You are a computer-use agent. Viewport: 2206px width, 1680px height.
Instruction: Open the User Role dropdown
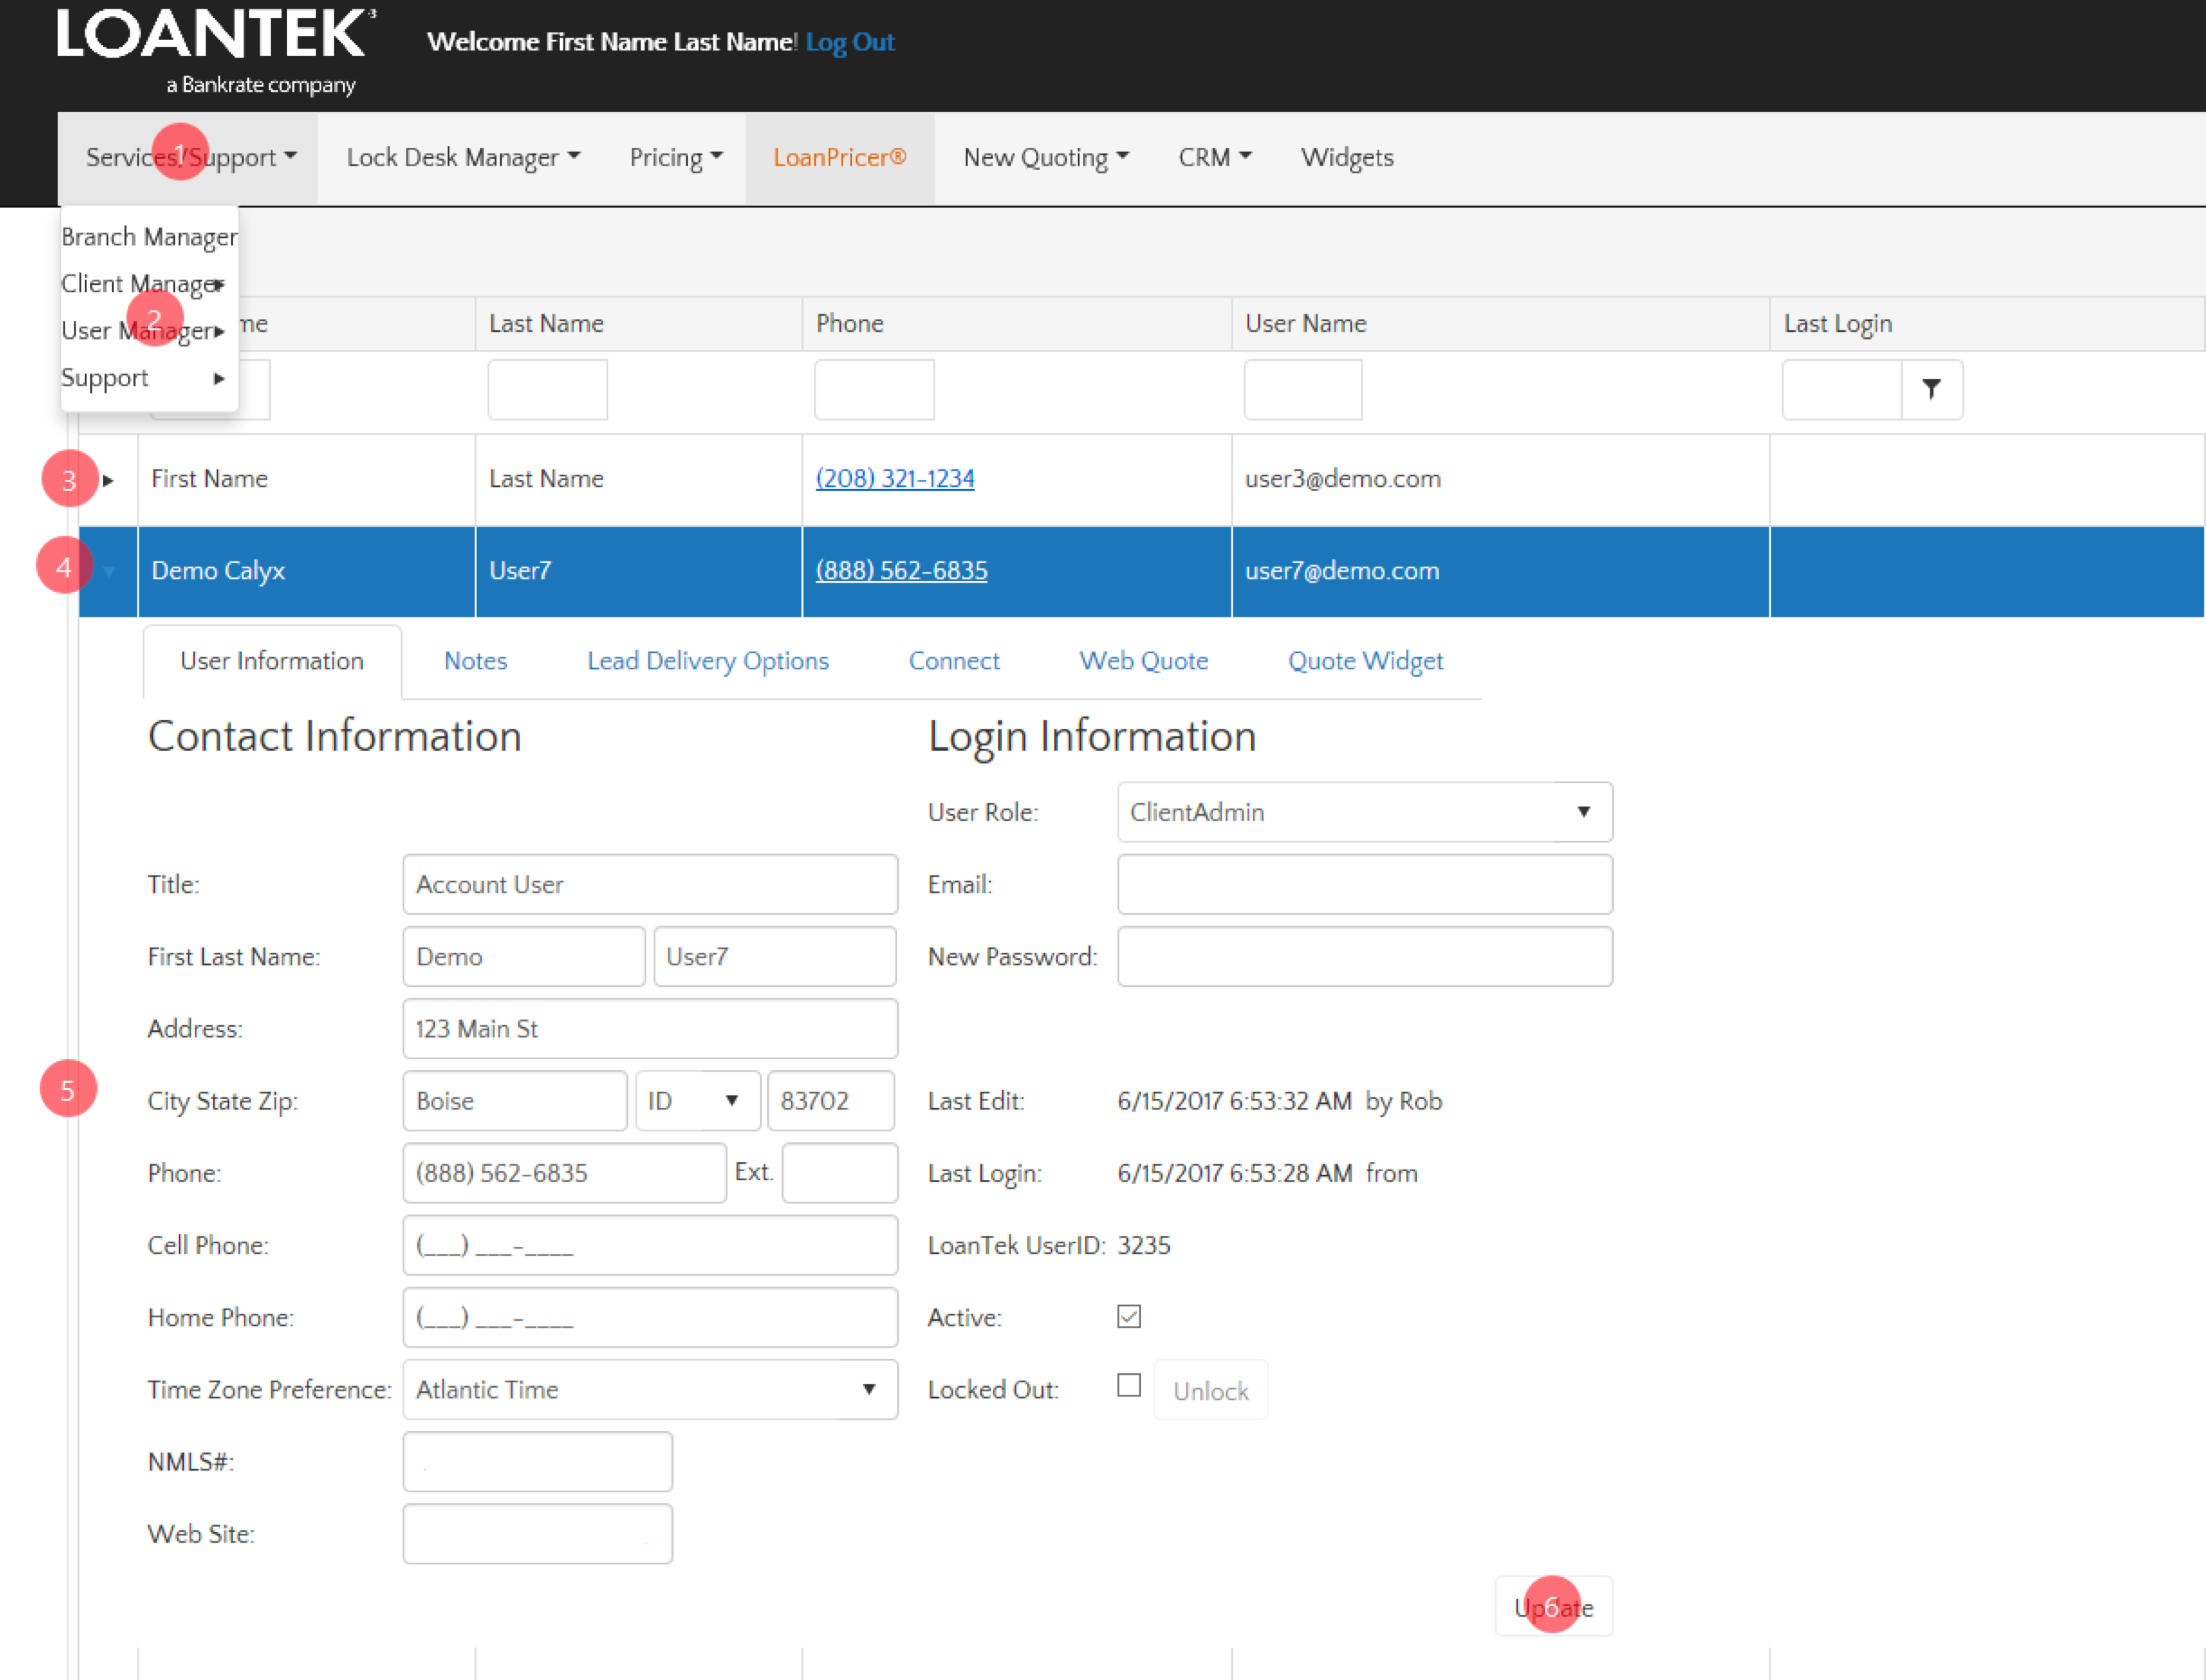pyautogui.click(x=1364, y=812)
